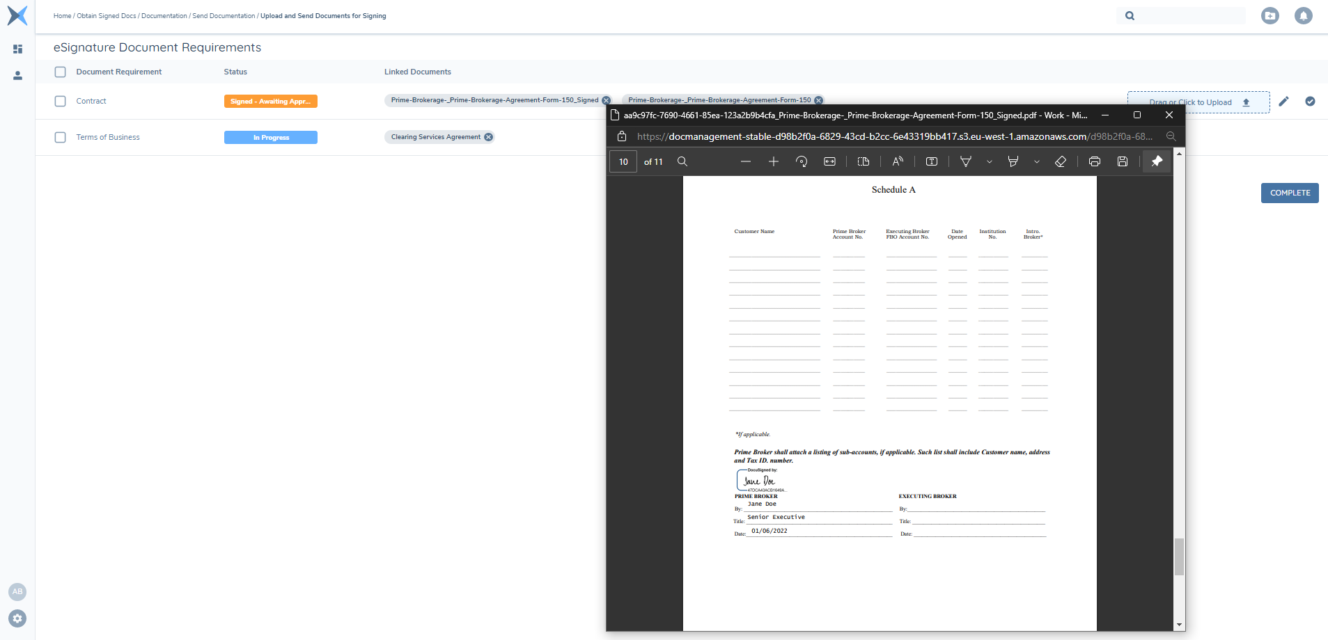
Task: Print the signed PDF document
Action: click(1094, 161)
